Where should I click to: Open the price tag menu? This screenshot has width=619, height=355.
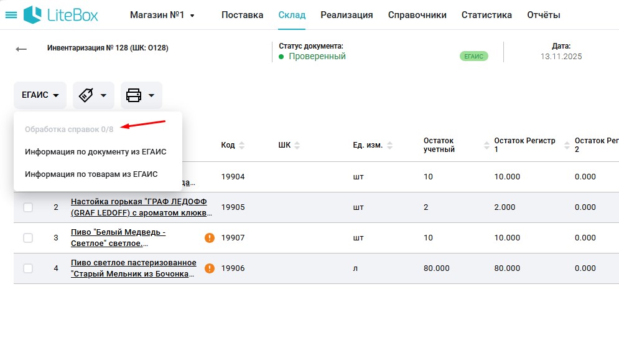coord(93,95)
